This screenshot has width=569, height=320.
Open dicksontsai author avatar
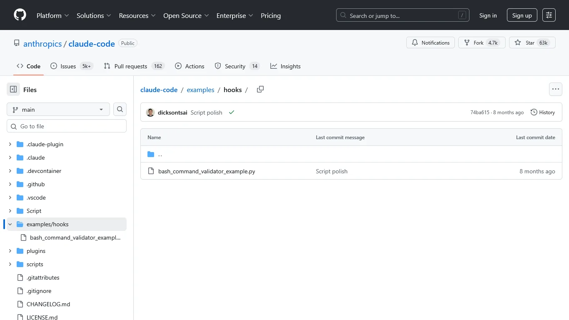click(150, 112)
